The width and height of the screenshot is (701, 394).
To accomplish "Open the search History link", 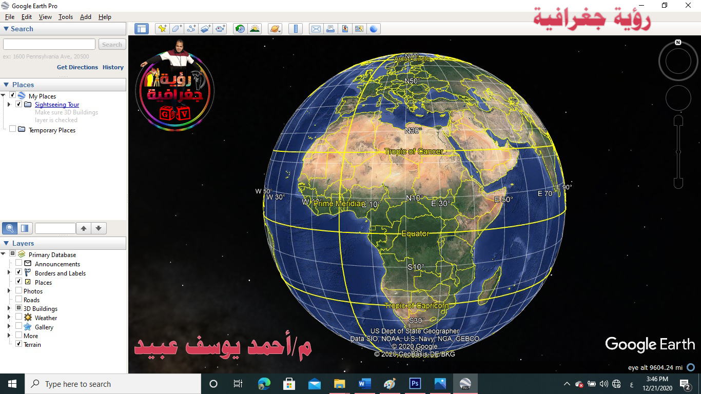I will coord(113,67).
